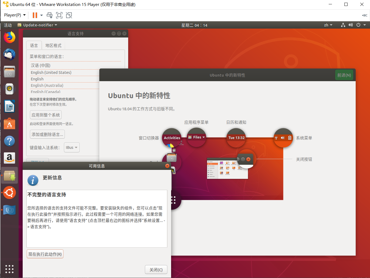Click the 应用程序菜单 label
Image resolution: width=370 pixels, height=278 pixels.
pos(196,122)
